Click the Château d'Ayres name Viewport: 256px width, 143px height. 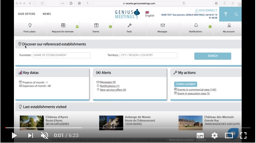pyautogui.click(x=57, y=117)
